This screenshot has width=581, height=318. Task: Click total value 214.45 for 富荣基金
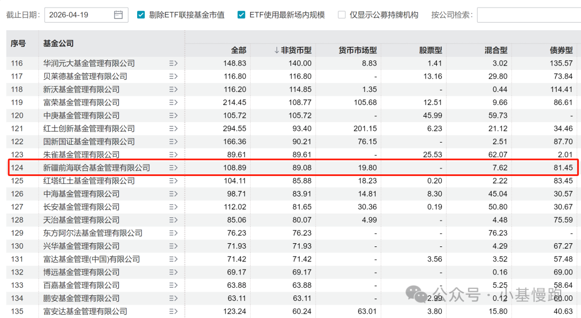coord(235,102)
